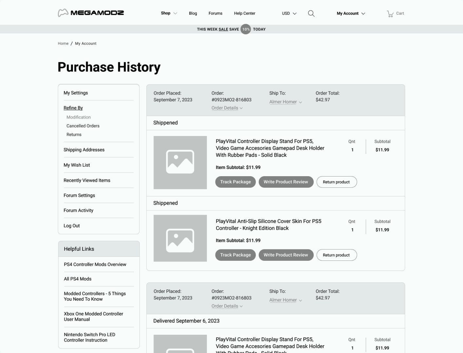Image resolution: width=463 pixels, height=353 pixels.
Task: Open Silicone Cover Skin product image placeholder
Action: (x=180, y=238)
